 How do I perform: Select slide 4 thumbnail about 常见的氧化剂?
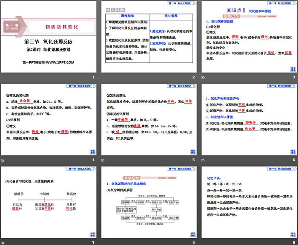tap(49, 120)
